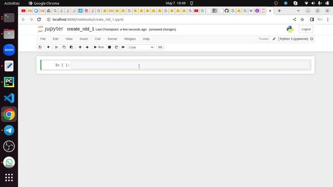Rename notebook via create_rdd_1 title

81,29
